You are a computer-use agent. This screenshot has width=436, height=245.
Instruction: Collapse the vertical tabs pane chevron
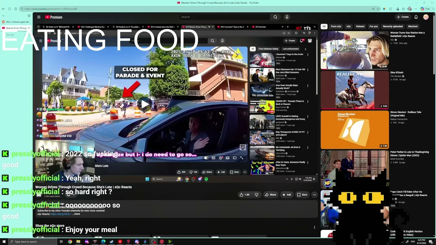point(3,16)
